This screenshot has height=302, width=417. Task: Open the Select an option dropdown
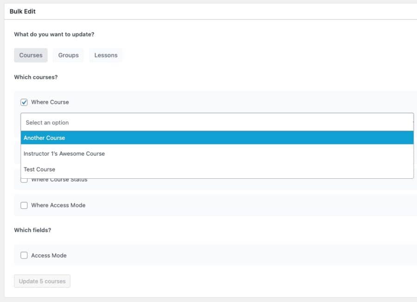point(217,122)
